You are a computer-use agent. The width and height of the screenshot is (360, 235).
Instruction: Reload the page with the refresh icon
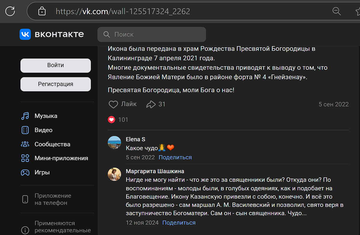(10, 11)
